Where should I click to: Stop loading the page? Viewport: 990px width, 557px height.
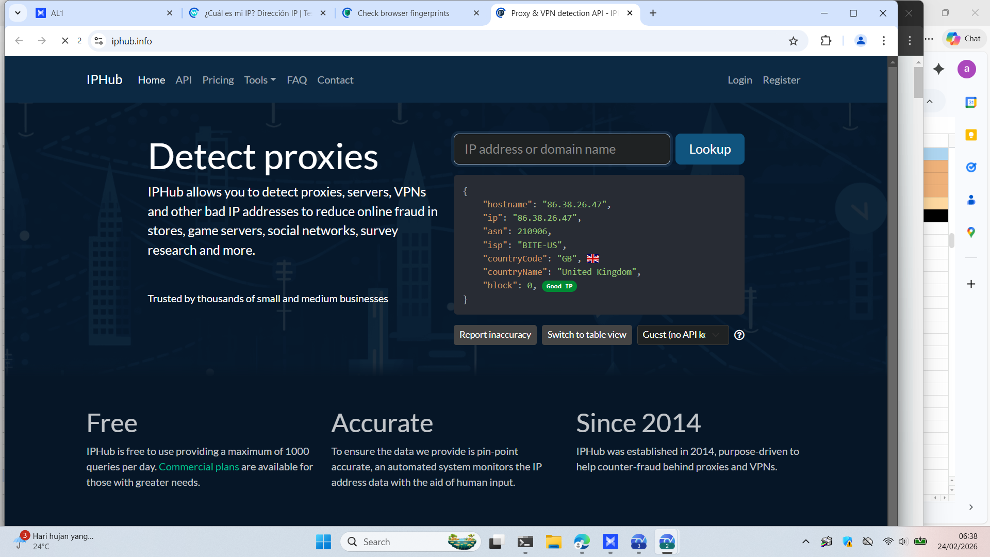[65, 41]
